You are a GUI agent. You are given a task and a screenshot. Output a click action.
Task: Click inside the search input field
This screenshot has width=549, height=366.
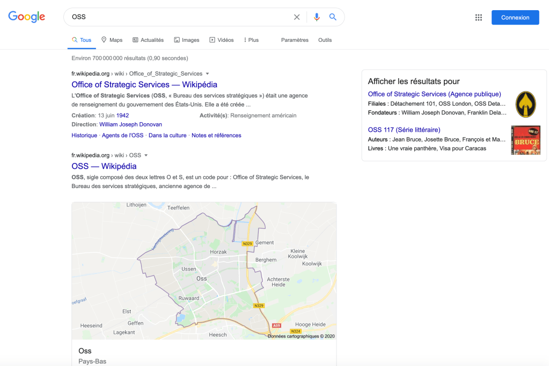[161, 17]
